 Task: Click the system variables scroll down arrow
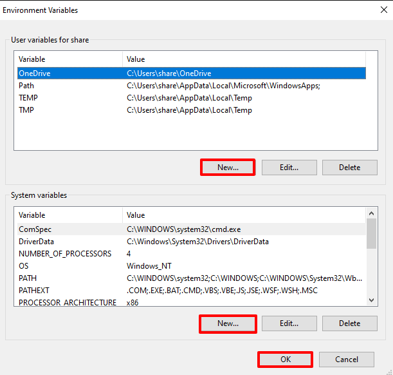[371, 300]
